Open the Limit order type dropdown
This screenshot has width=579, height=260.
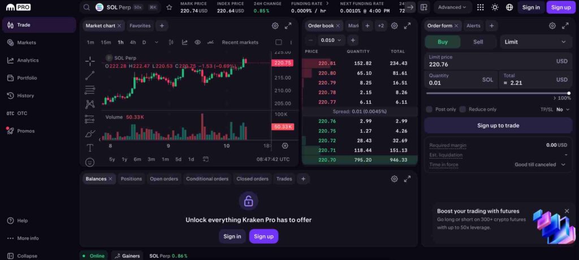point(535,42)
